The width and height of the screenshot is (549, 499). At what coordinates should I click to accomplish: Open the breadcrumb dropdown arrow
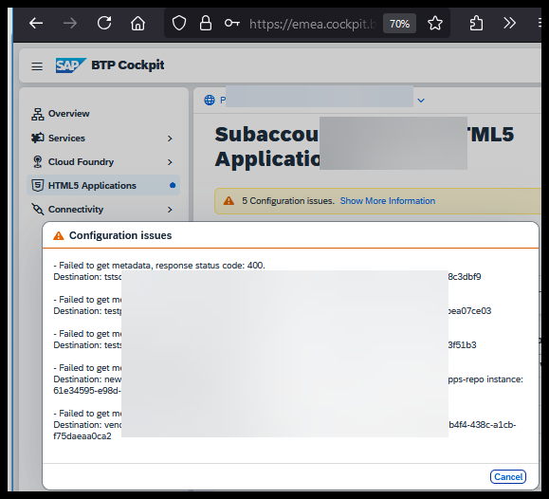click(421, 101)
